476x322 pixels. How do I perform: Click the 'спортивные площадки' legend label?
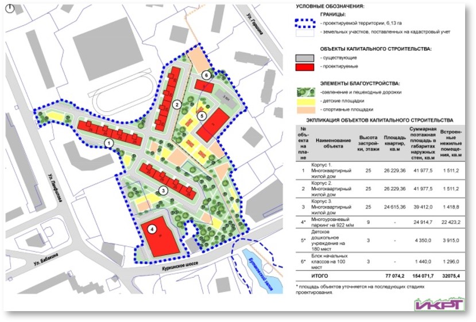tap(348, 109)
